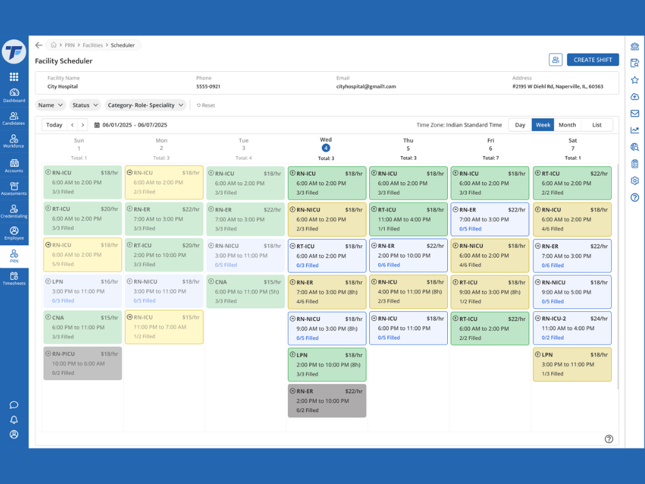Open Candidates in the sidebar

point(14,118)
